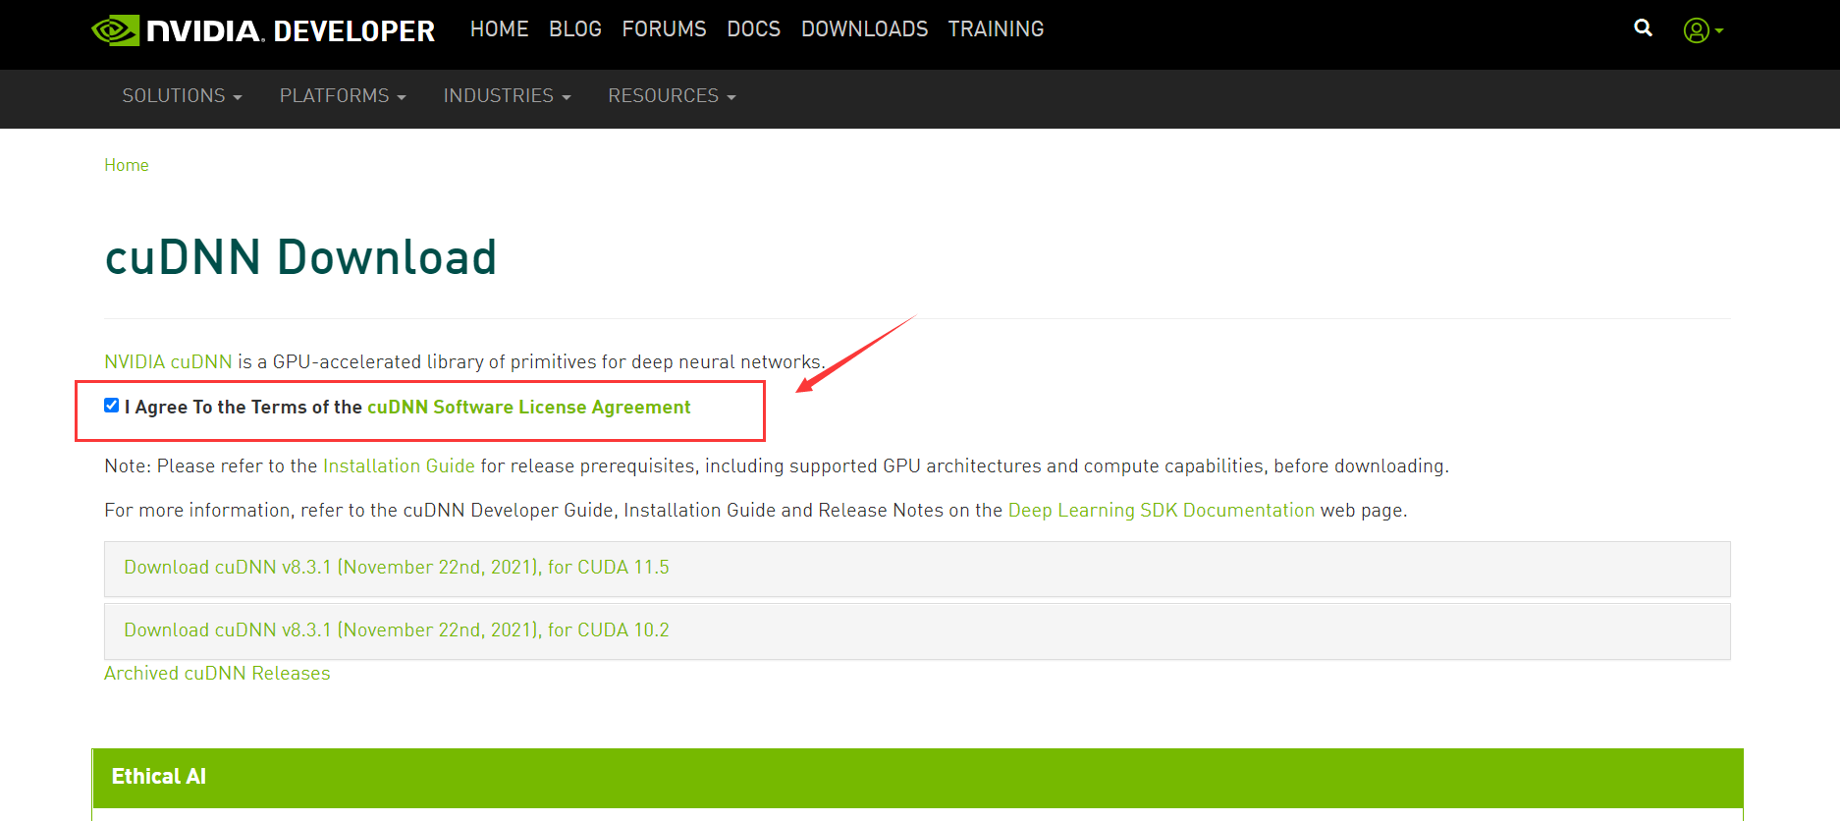Open the search magnifier icon
Image resolution: width=1840 pixels, height=821 pixels.
tap(1643, 28)
